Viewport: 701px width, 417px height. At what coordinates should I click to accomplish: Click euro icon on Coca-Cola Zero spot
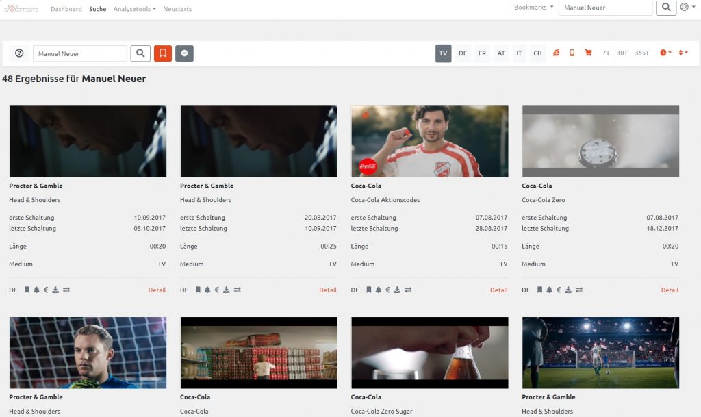pyautogui.click(x=559, y=290)
